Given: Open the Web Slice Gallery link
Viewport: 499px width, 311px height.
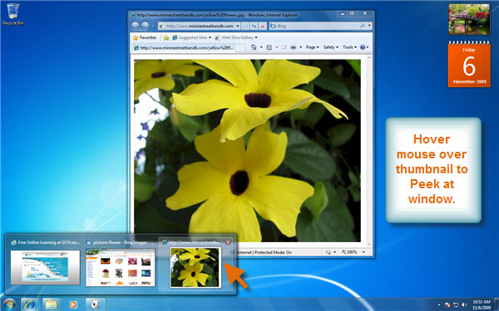Looking at the screenshot, I should pos(236,37).
